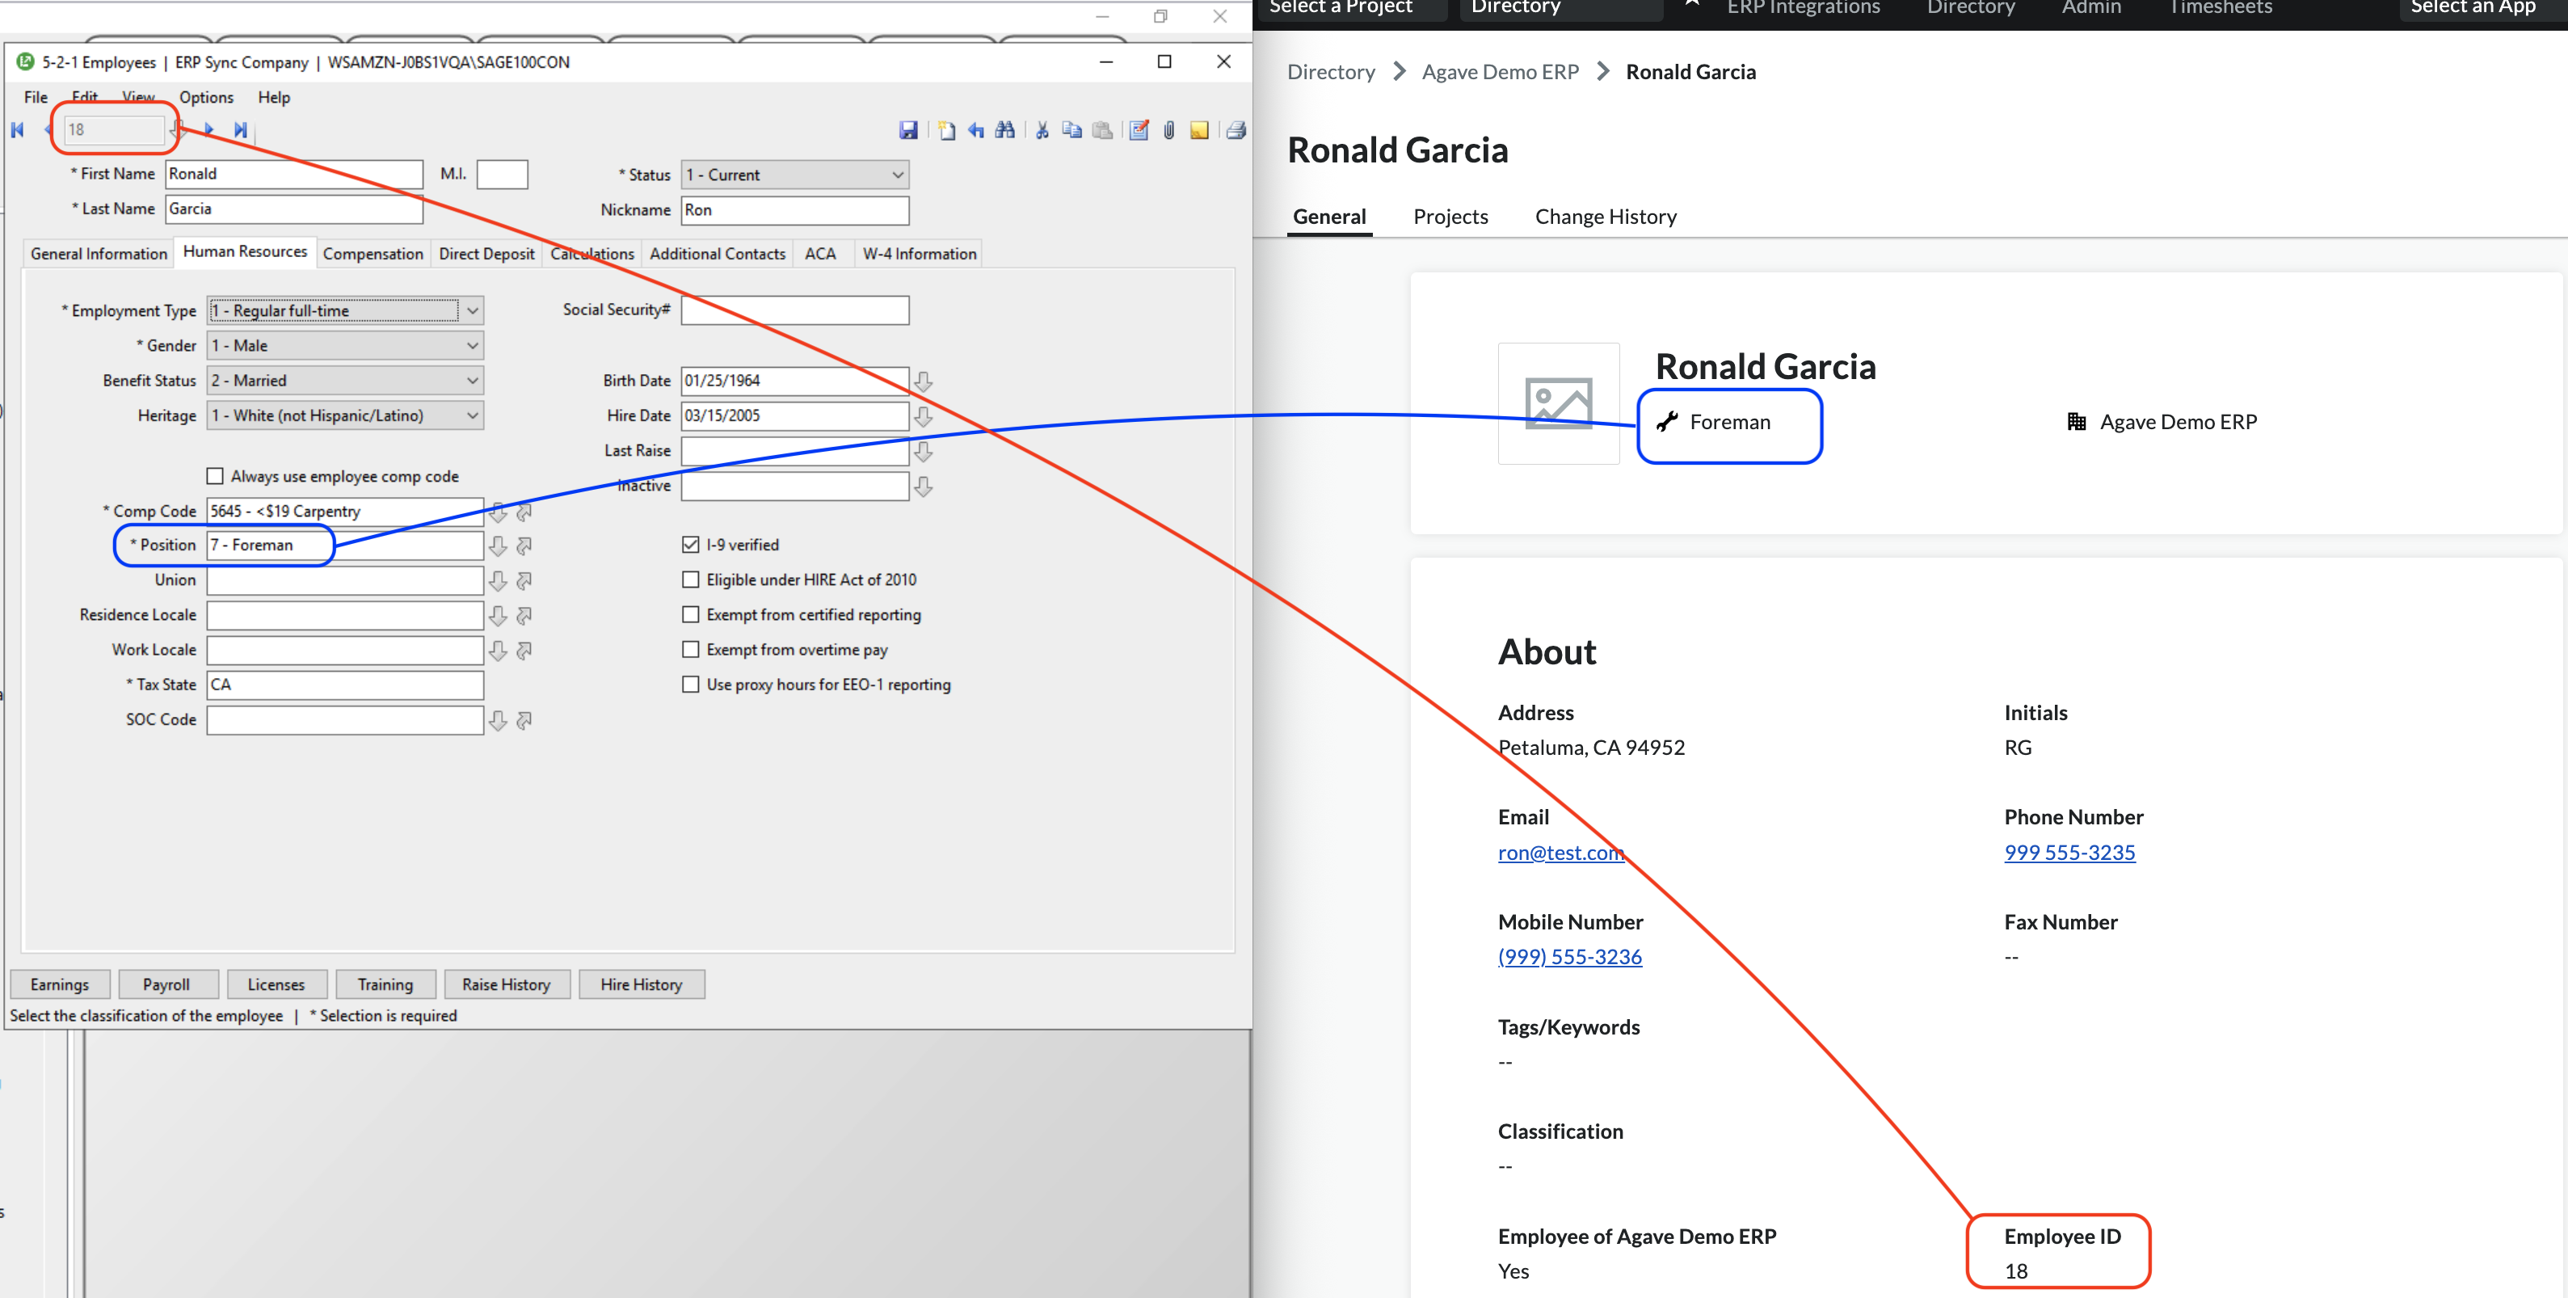
Task: Open the Options menu
Action: click(x=206, y=97)
